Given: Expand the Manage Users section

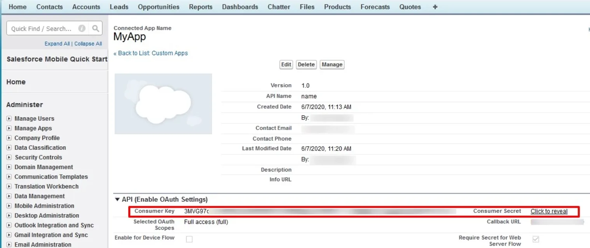Looking at the screenshot, I should (9, 118).
